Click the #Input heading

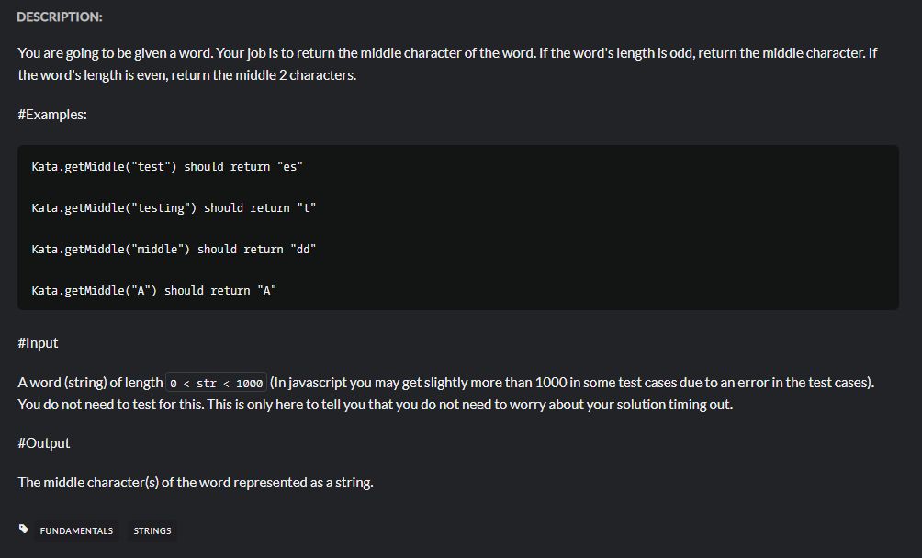pyautogui.click(x=38, y=343)
